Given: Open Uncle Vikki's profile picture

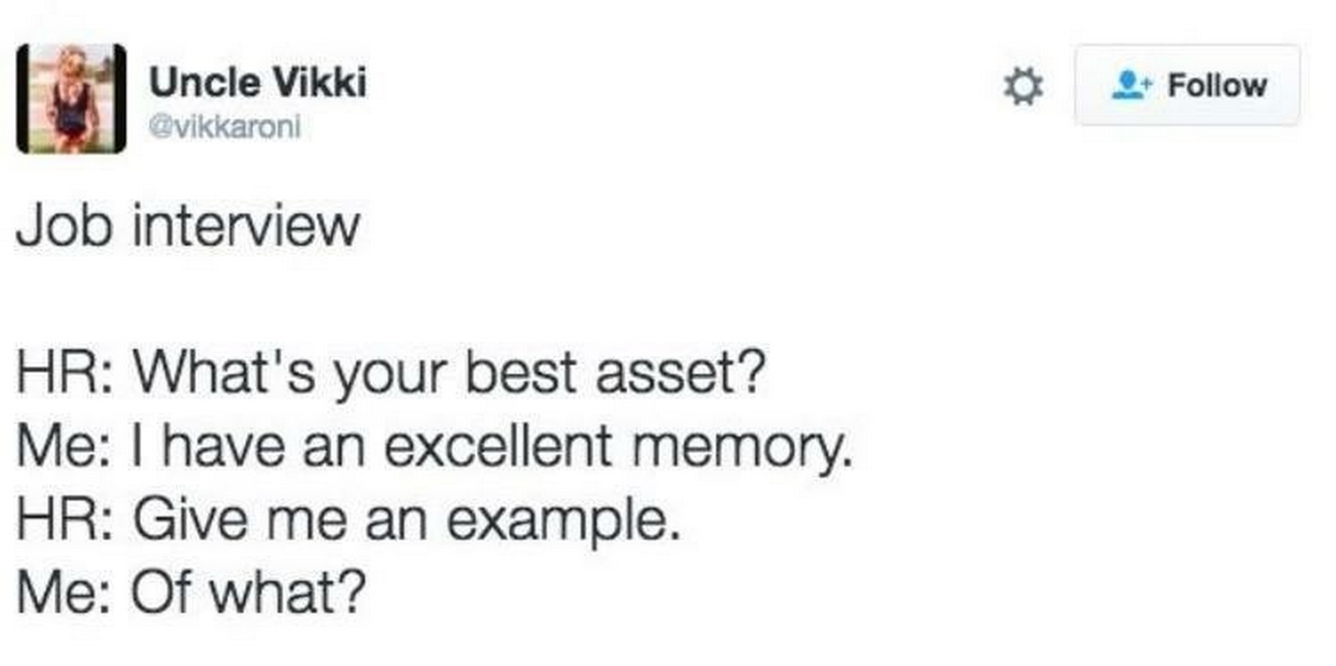Looking at the screenshot, I should (x=71, y=98).
